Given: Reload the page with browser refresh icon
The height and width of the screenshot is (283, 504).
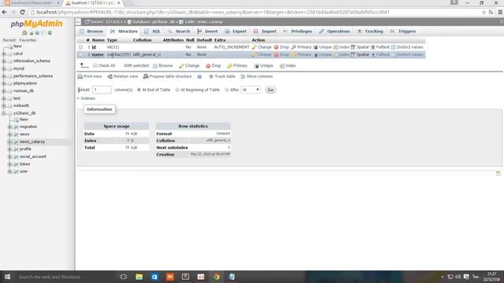Looking at the screenshot, I should click(x=22, y=13).
